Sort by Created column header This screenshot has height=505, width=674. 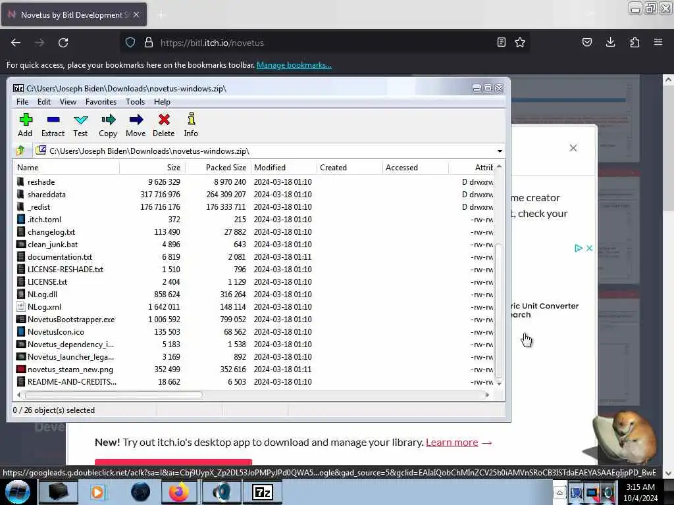click(x=349, y=168)
